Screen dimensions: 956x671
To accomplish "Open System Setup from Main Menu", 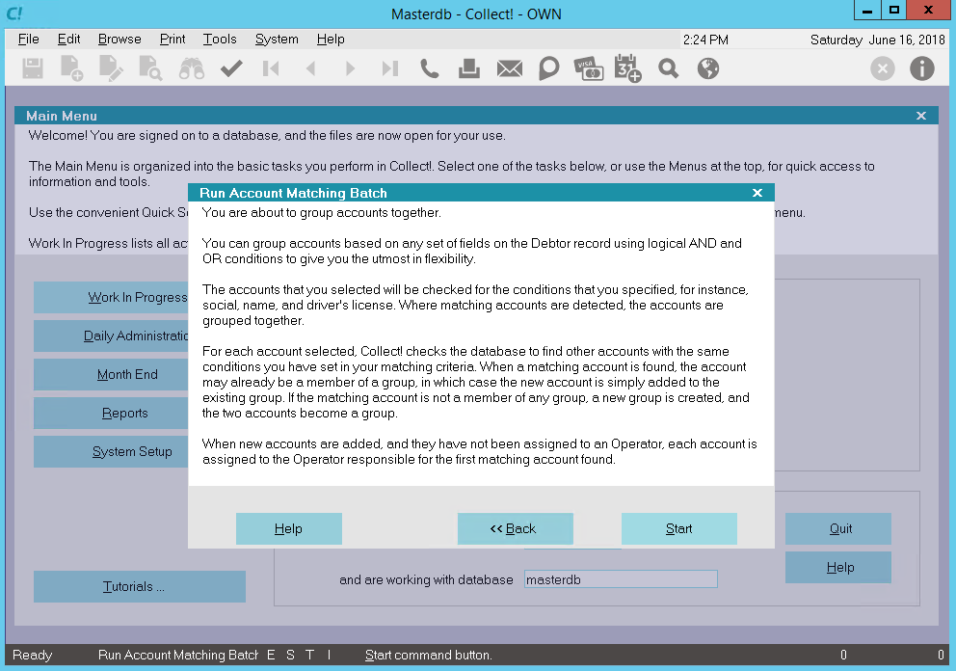I will point(111,451).
